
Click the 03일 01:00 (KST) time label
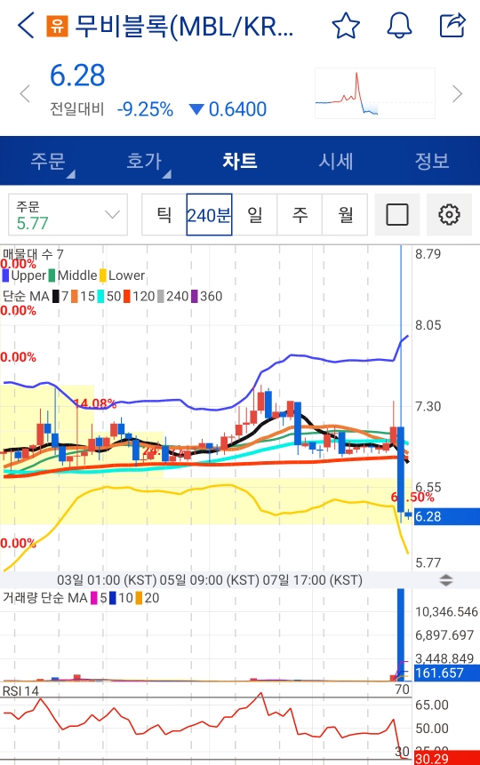(x=107, y=580)
